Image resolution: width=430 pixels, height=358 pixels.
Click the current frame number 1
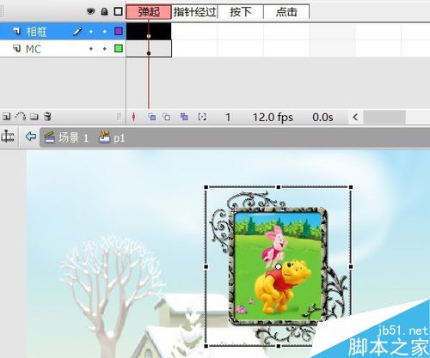(228, 117)
